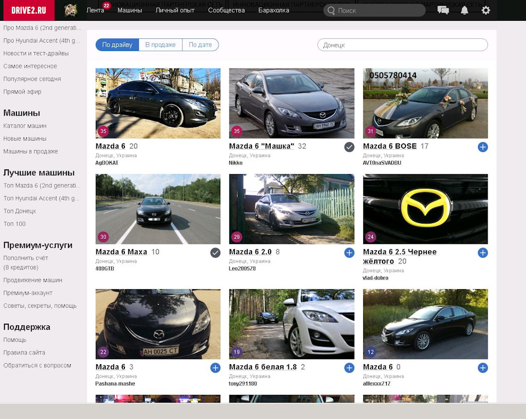The height and width of the screenshot is (419, 526).
Task: Open settings gear icon in header
Action: (x=485, y=10)
